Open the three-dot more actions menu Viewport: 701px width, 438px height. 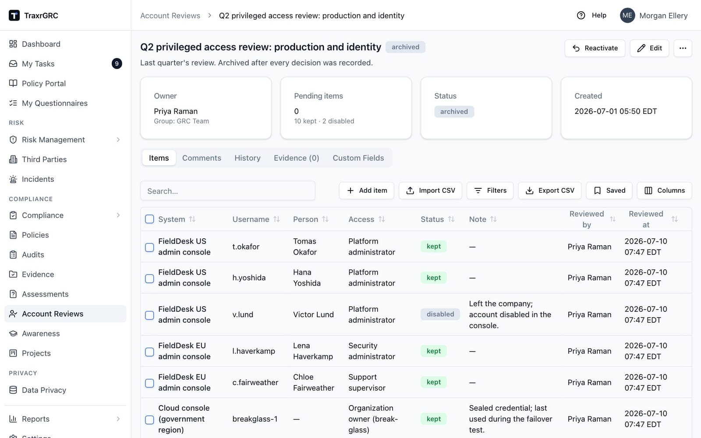[x=683, y=48]
